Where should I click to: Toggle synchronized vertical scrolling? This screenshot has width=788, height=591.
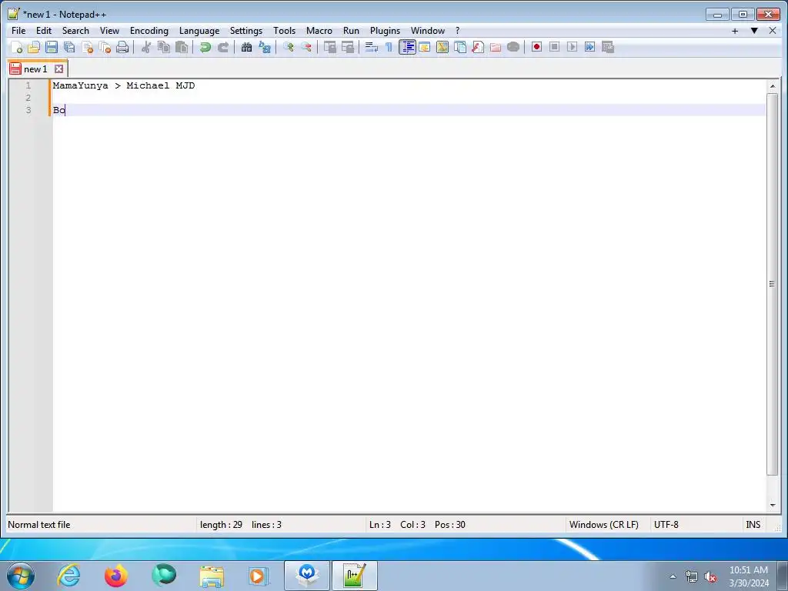pyautogui.click(x=329, y=47)
